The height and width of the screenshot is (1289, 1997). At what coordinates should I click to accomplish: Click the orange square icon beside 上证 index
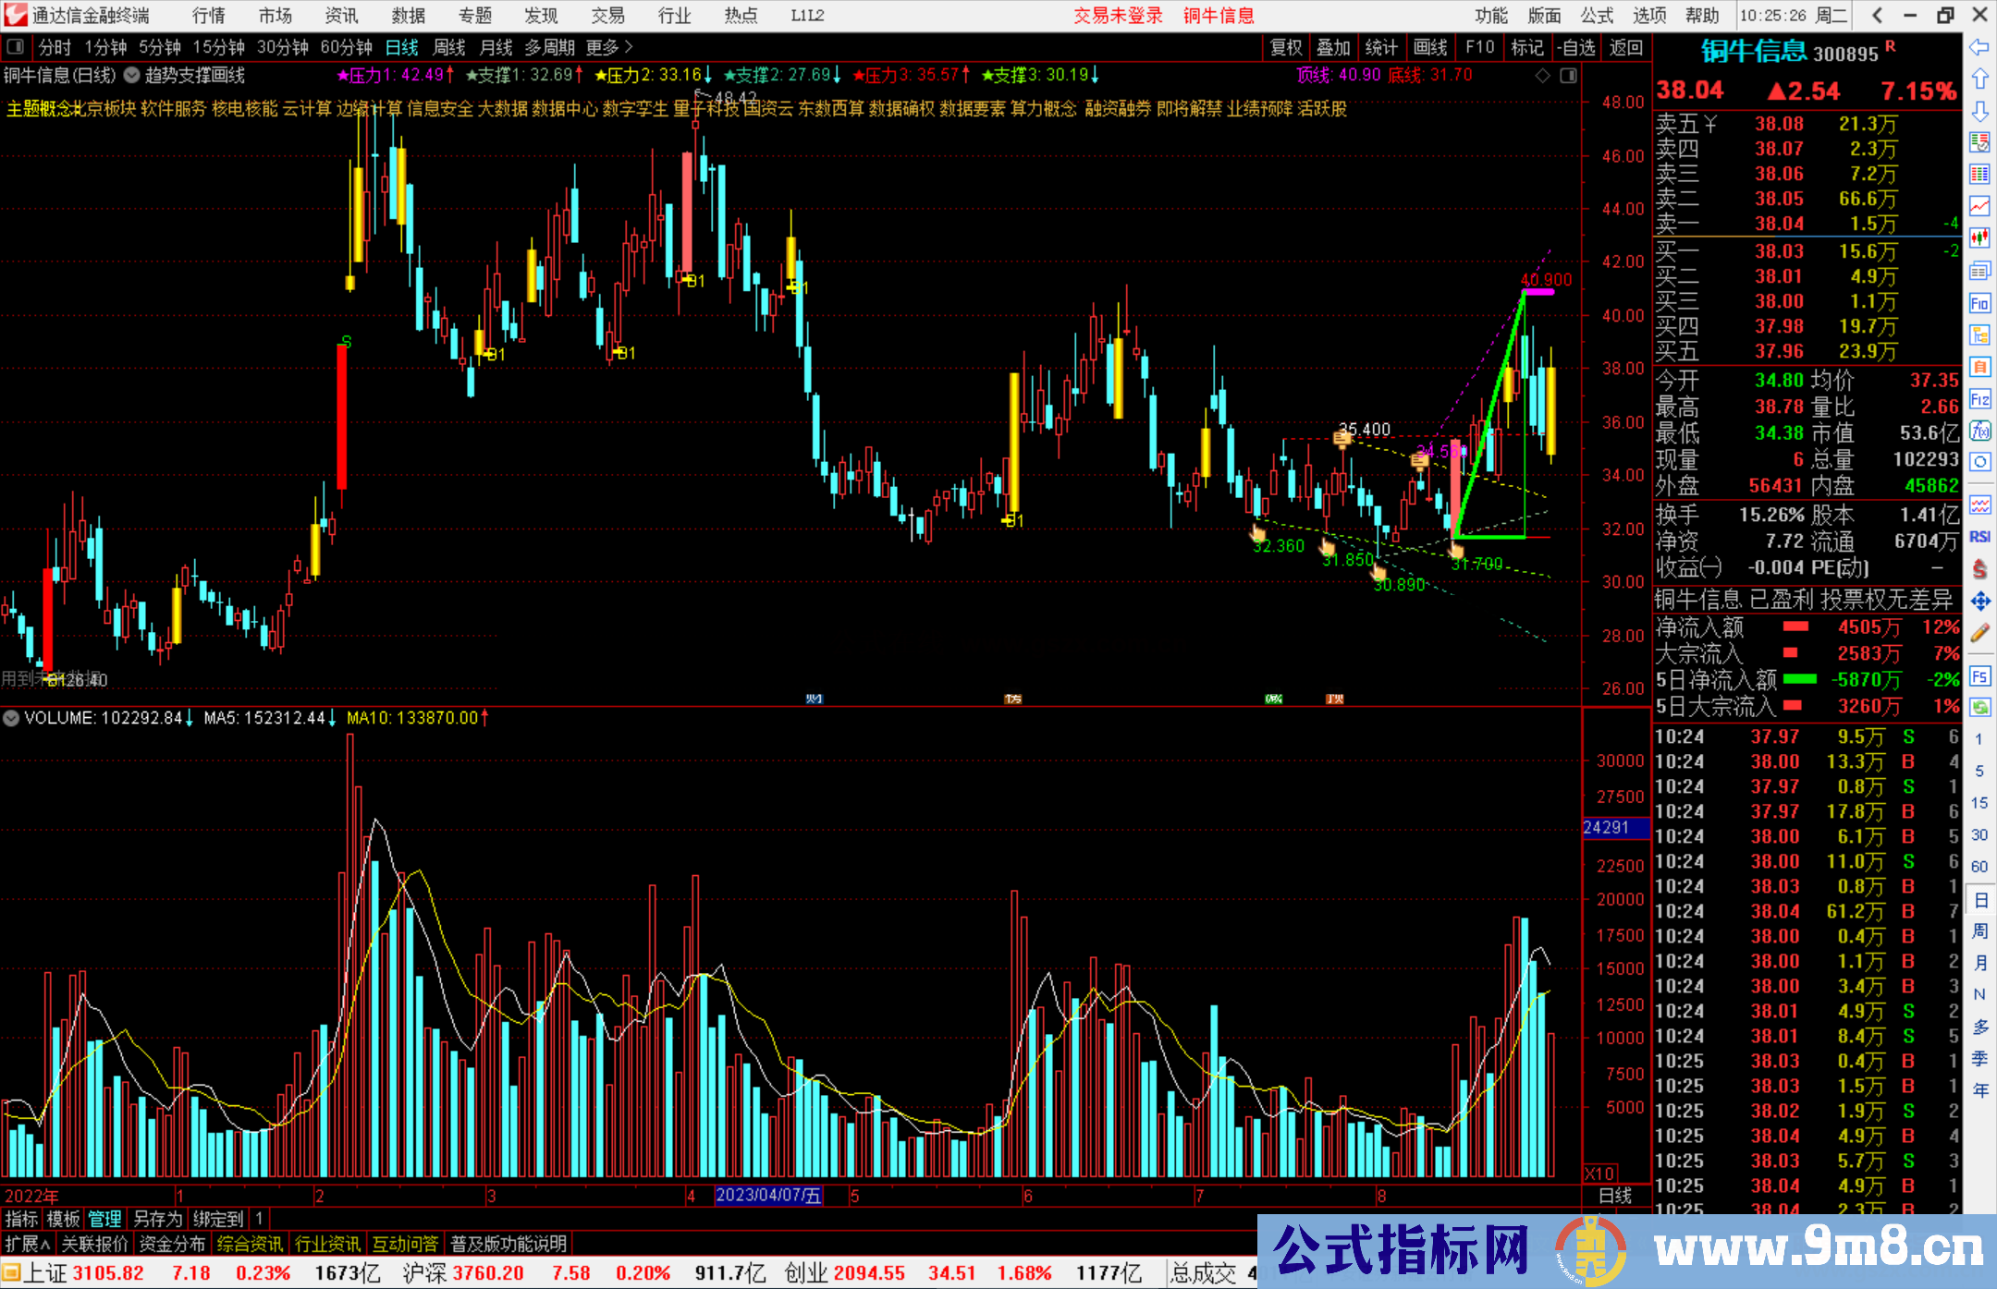point(11,1273)
